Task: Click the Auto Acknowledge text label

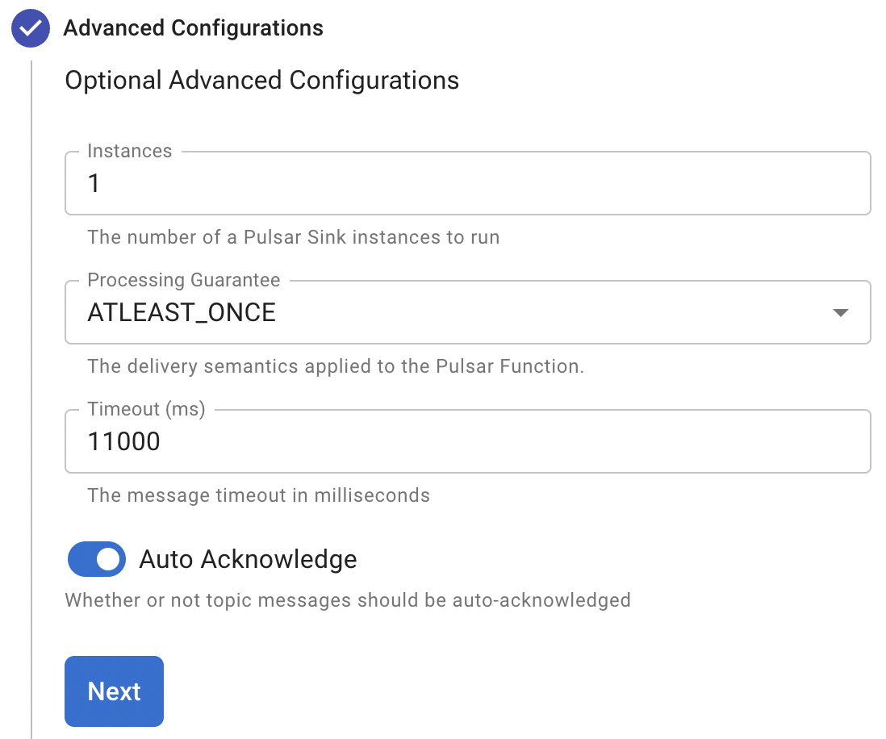Action: [249, 559]
